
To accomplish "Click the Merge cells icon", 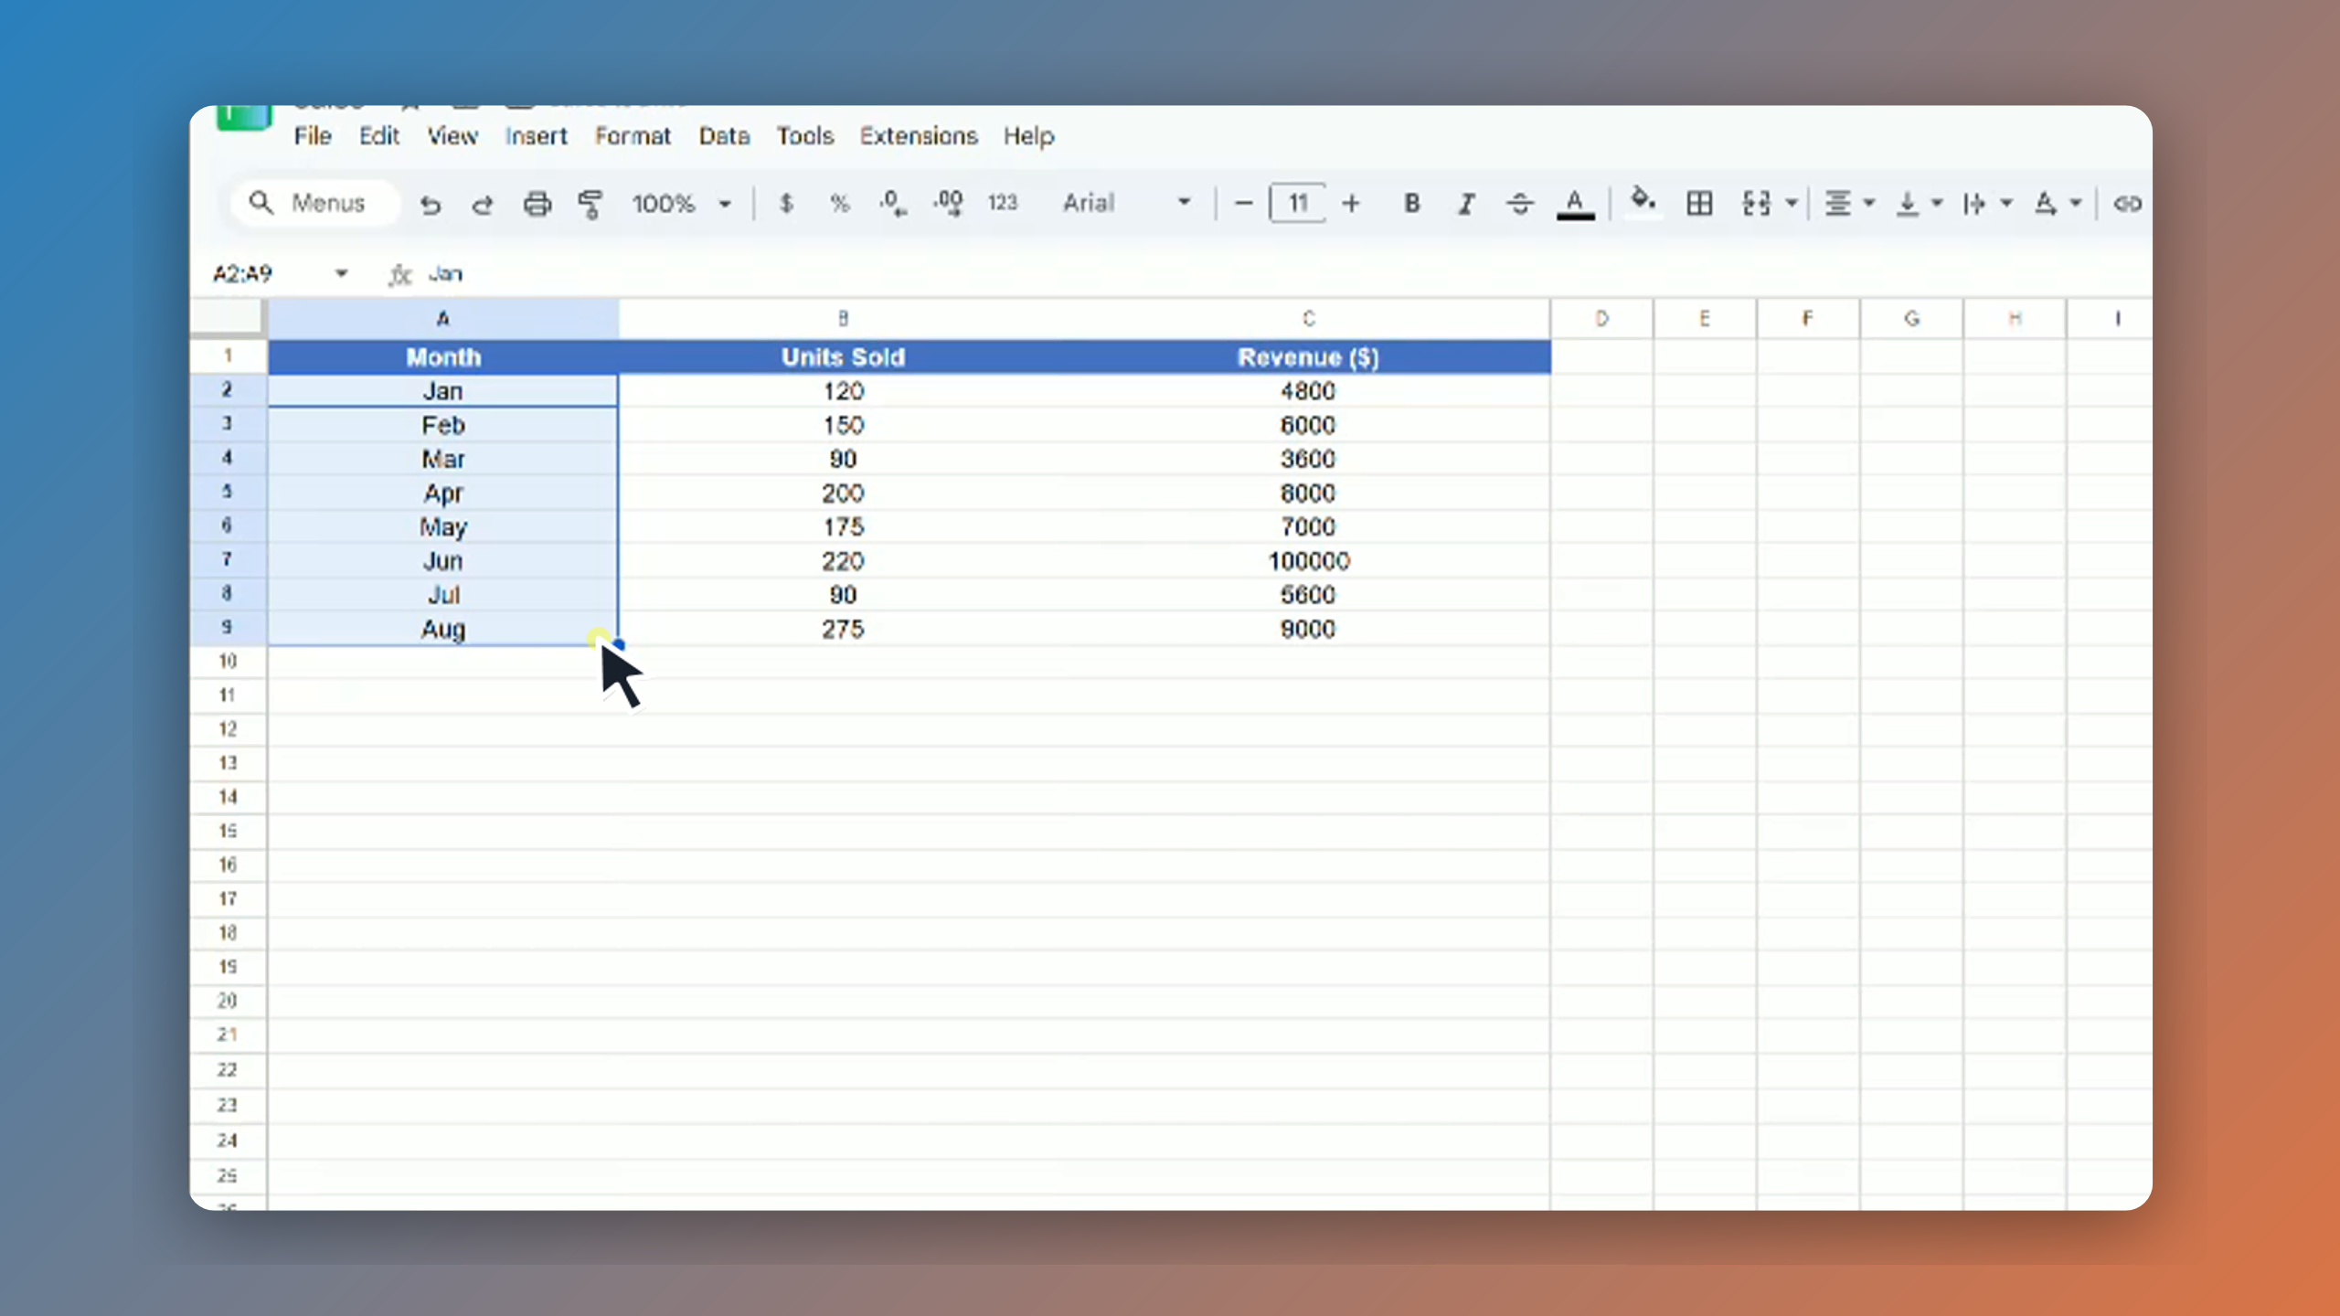I will coord(1756,203).
